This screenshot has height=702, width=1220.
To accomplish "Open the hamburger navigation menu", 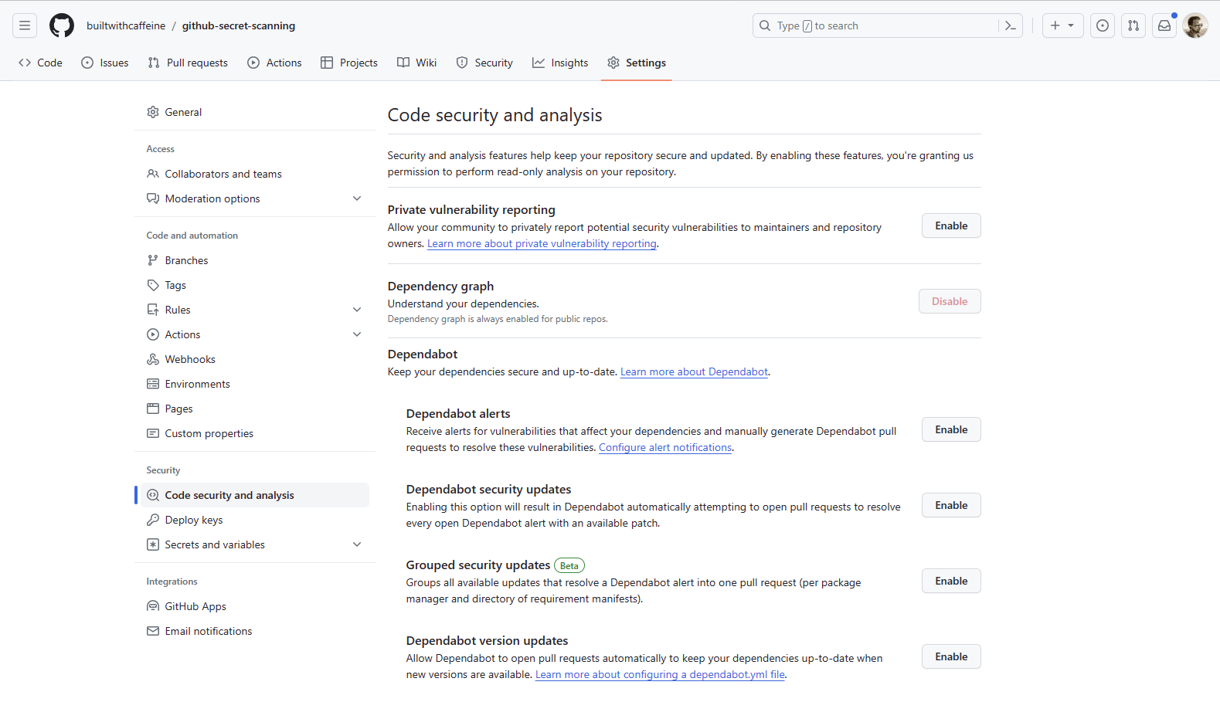I will pos(25,25).
